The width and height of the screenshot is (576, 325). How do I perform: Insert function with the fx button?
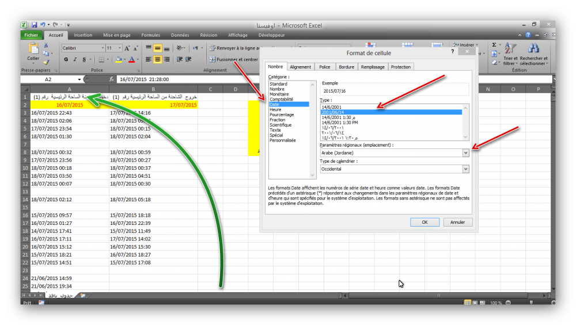(111, 79)
